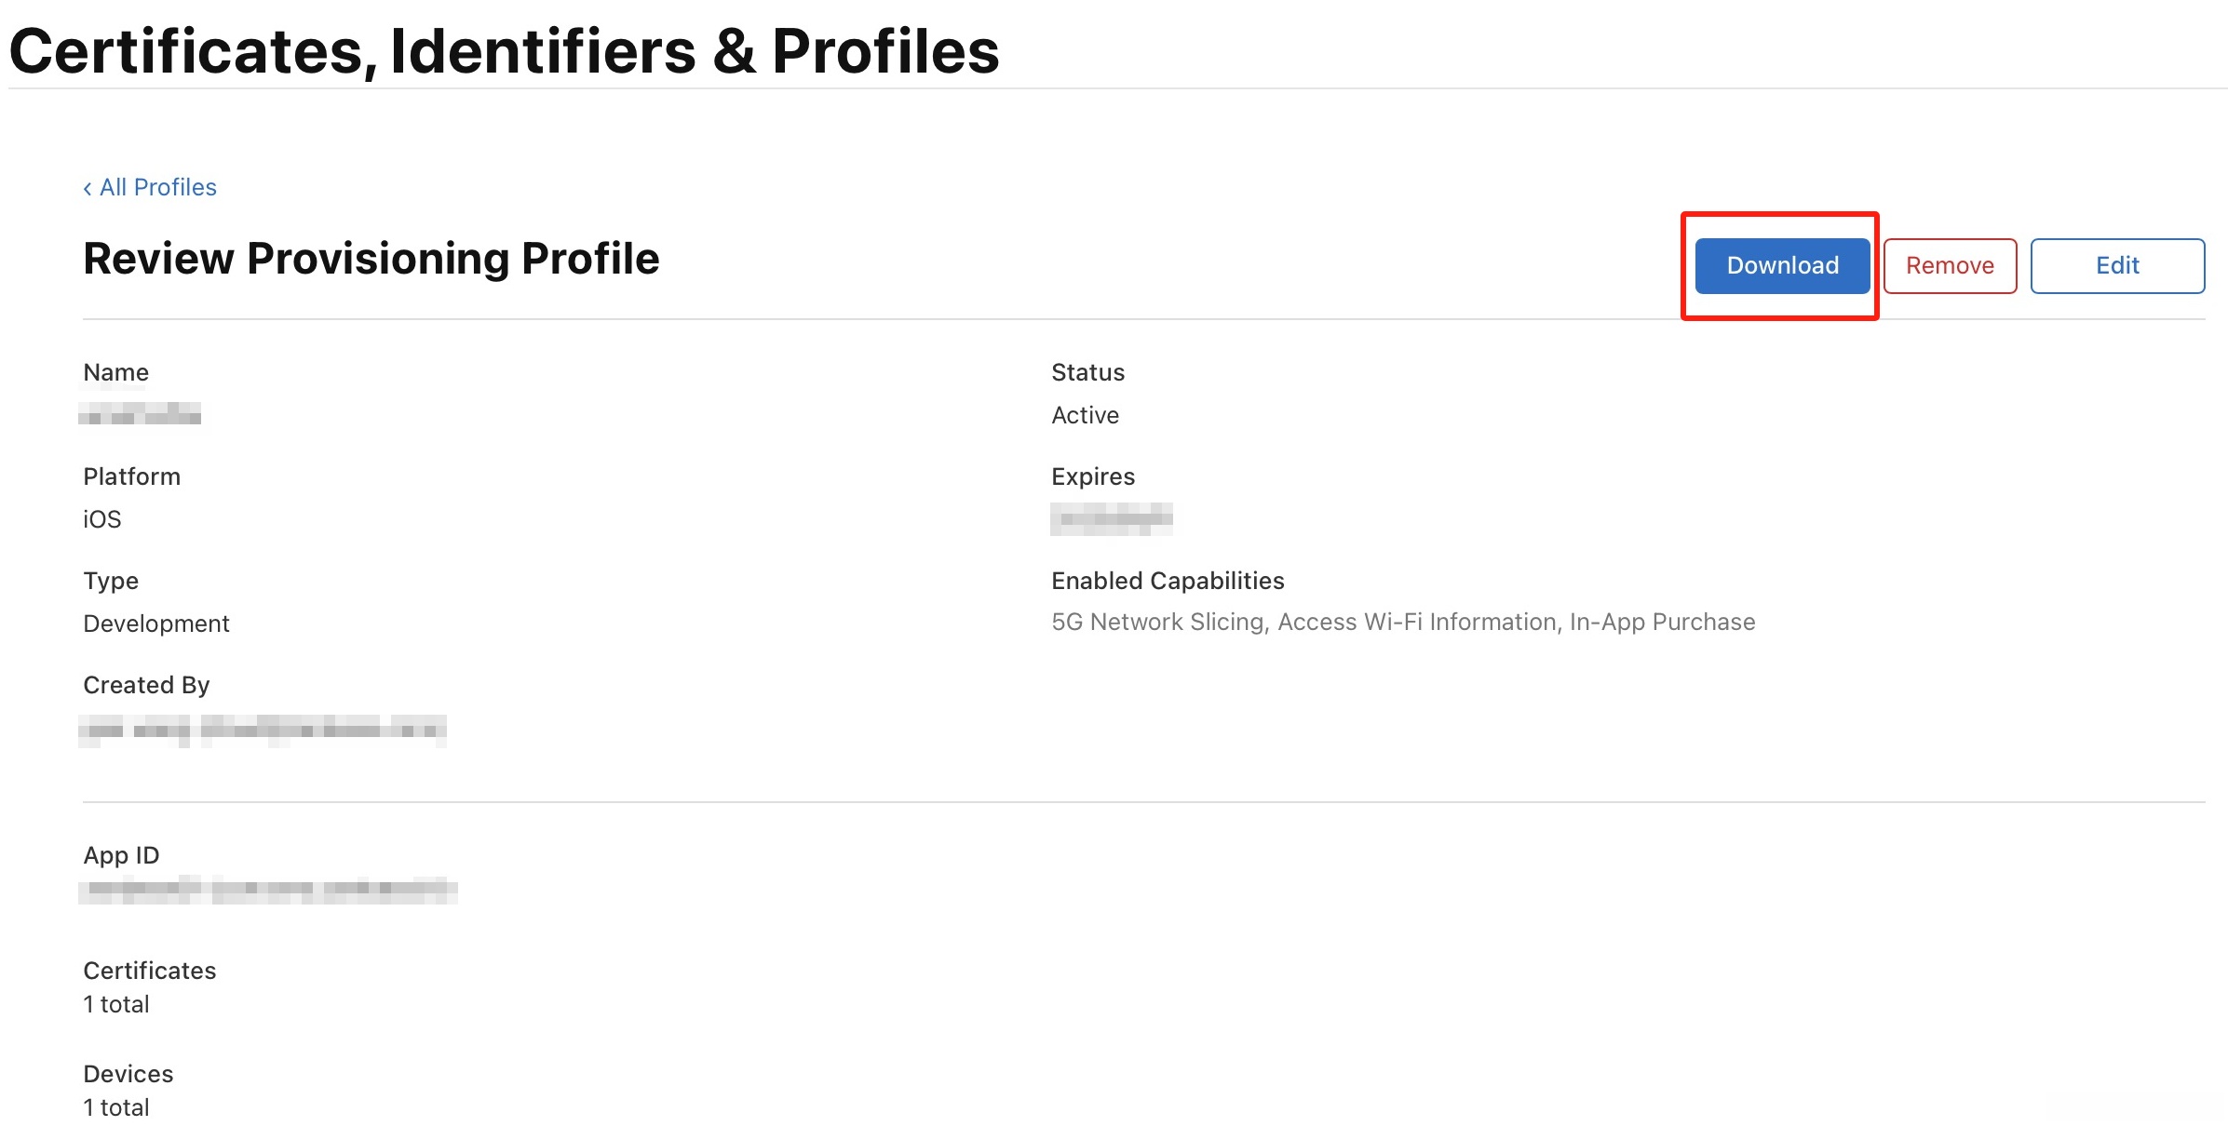
Task: Click the Review Provisioning Profile title
Action: (x=371, y=259)
